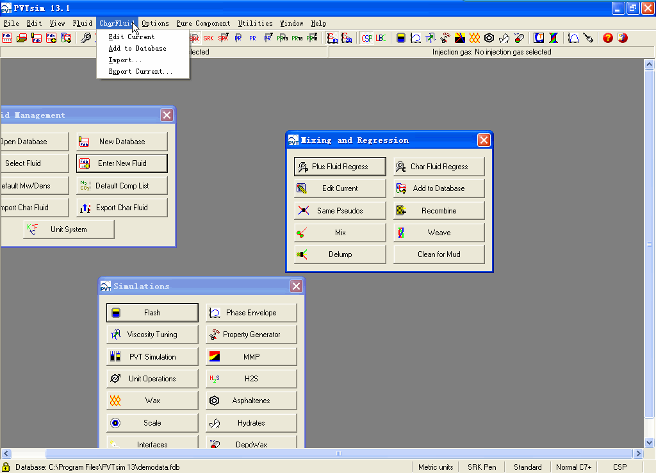Screen dimensions: 656x473
Task: Click the MMP toolbar icon
Action: (460, 38)
